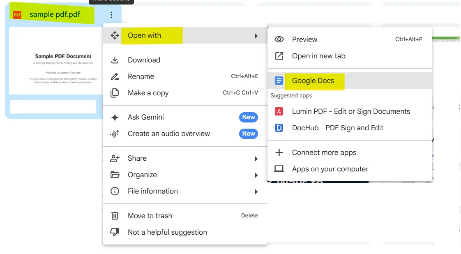Click the plus icon for Connect more apps
Image resolution: width=461 pixels, height=254 pixels.
pos(279,152)
